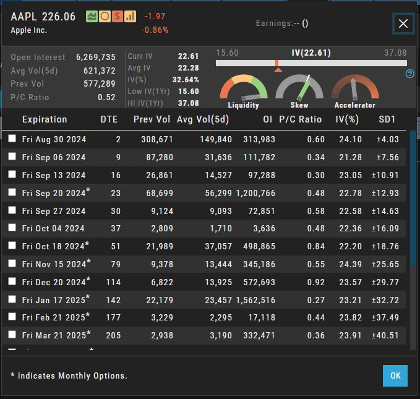The image size is (420, 399).
Task: Click the orange dollar sign icon
Action: [x=118, y=16]
